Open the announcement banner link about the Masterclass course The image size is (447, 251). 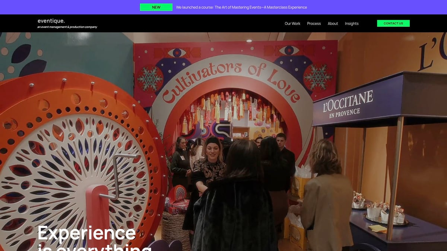coord(241,7)
